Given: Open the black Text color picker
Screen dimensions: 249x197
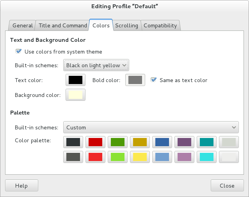Looking at the screenshot, I should tap(75, 80).
